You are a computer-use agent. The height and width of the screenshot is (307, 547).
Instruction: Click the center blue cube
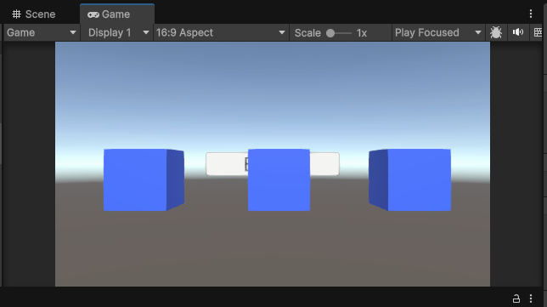tap(279, 180)
